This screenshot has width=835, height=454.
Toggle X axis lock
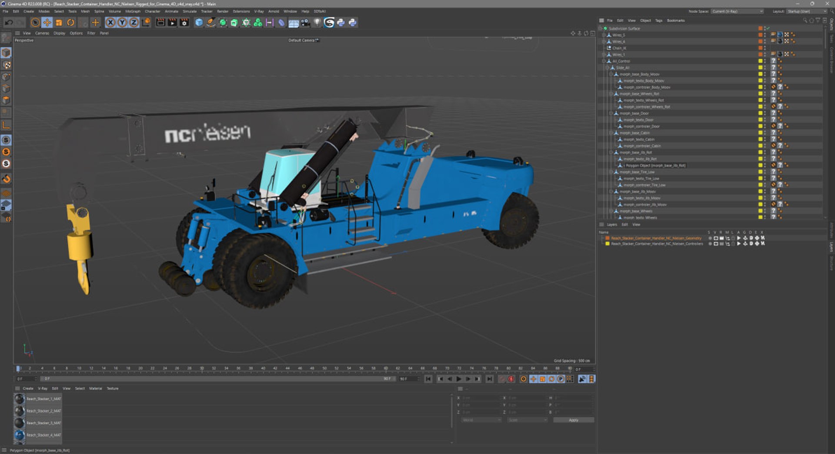(x=111, y=23)
